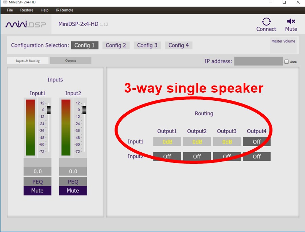Click the Input2 gain value 0.0

73,171
